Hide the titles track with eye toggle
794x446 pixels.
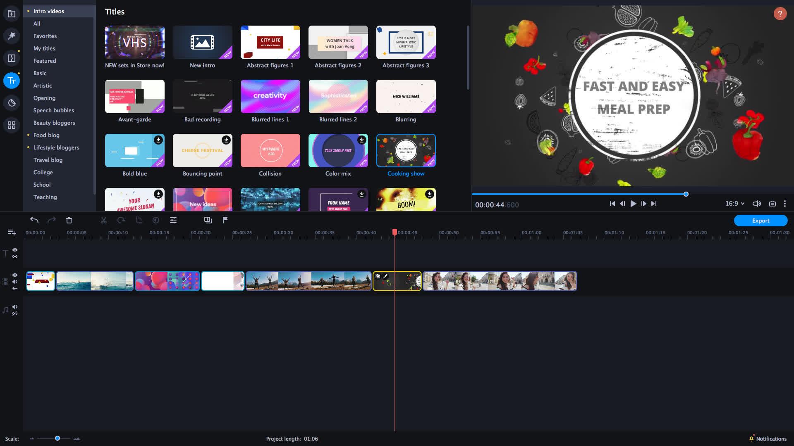click(x=15, y=250)
